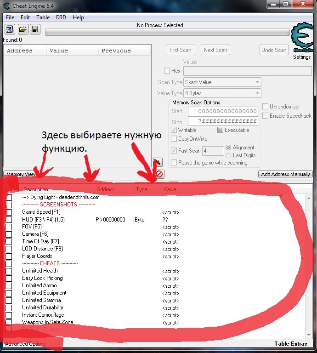
Task: Open the Table menu
Action: [x=43, y=17]
